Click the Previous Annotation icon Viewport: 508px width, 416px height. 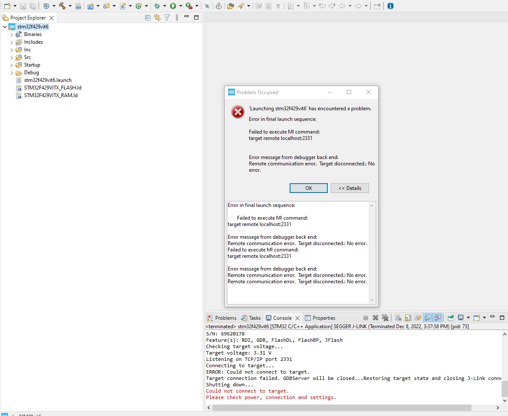pyautogui.click(x=306, y=6)
